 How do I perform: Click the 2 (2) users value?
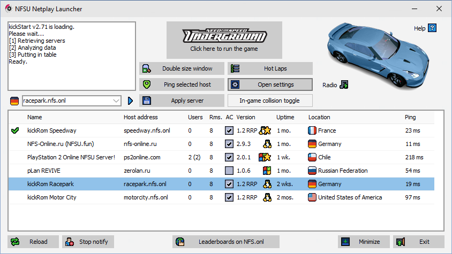[x=194, y=157]
